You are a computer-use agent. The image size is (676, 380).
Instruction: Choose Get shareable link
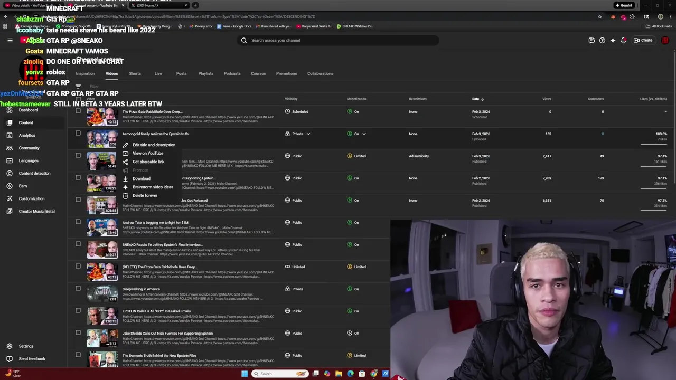(148, 161)
